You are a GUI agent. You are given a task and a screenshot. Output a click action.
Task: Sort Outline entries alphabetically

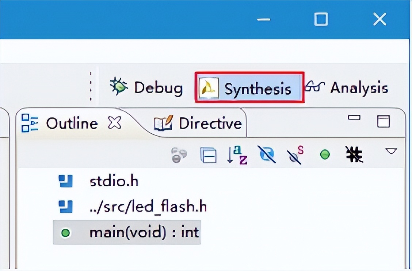tap(237, 155)
